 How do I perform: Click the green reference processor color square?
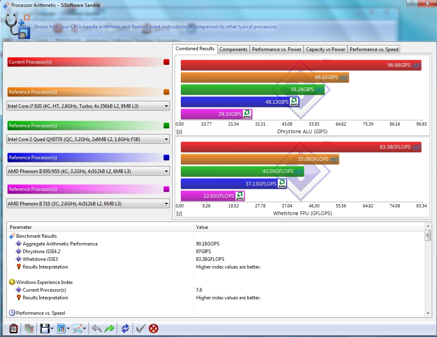[166, 126]
